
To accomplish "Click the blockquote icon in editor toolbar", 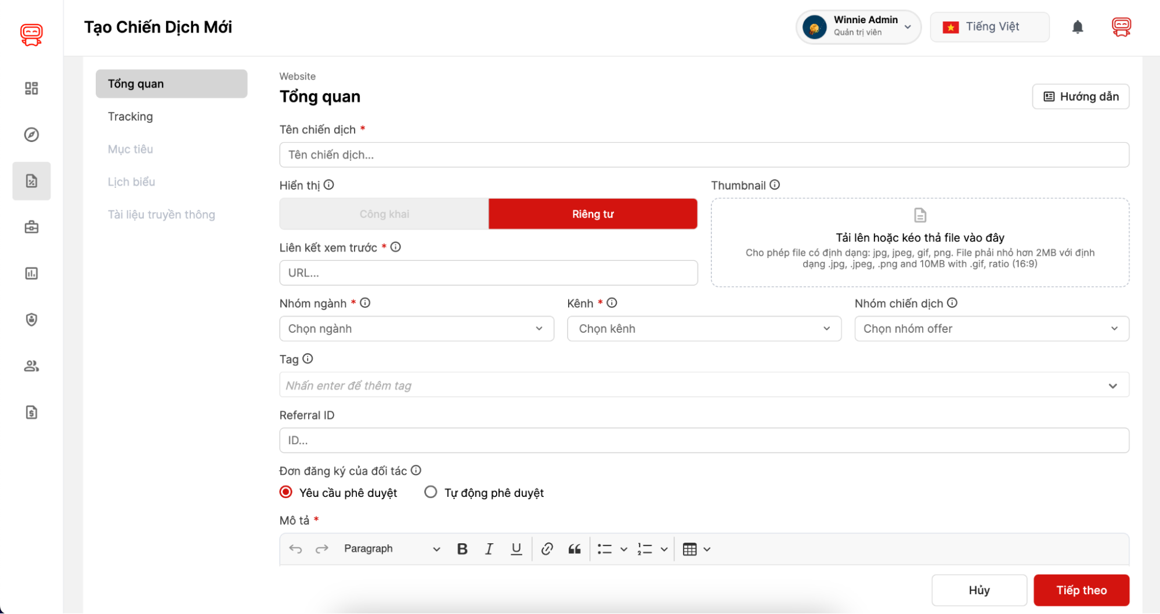I will [x=574, y=549].
